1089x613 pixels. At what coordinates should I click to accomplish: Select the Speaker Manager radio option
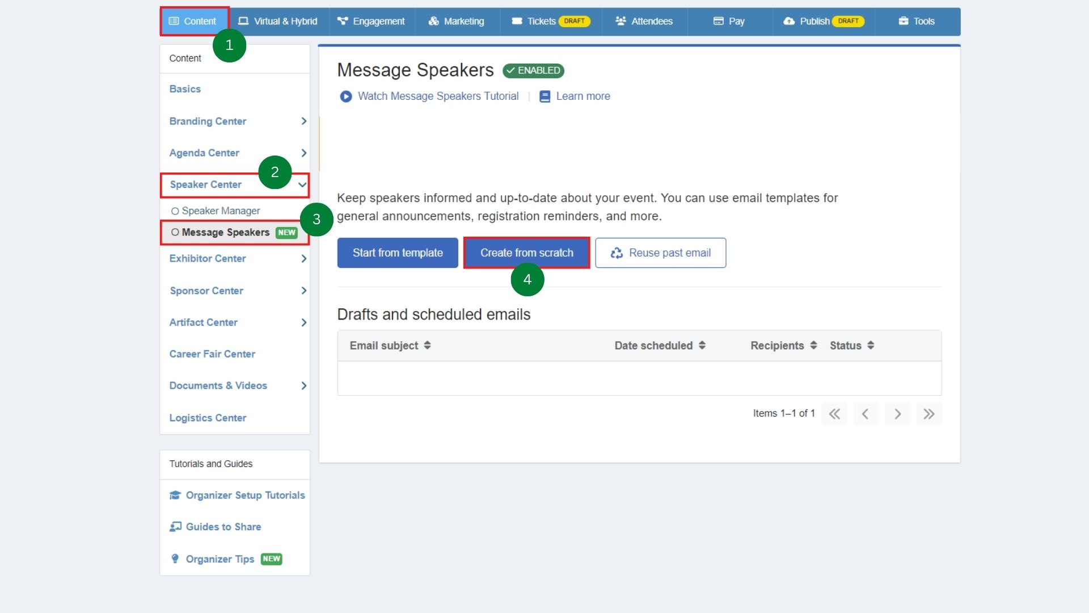(x=175, y=211)
